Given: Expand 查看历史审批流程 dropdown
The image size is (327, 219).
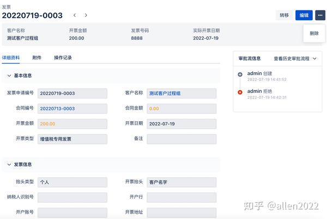Looking at the screenshot, I should [295, 59].
